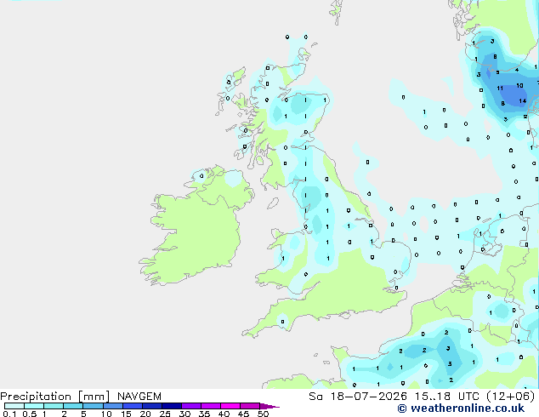Open the weatheronline.co.uk copyright link
Screen dimensions: 539x417
[461, 408]
